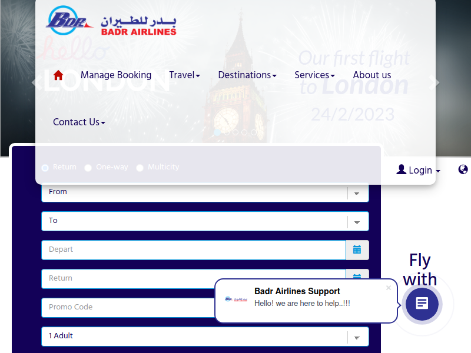The width and height of the screenshot is (471, 353).
Task: Expand the To airport dropdown
Action: 205,221
